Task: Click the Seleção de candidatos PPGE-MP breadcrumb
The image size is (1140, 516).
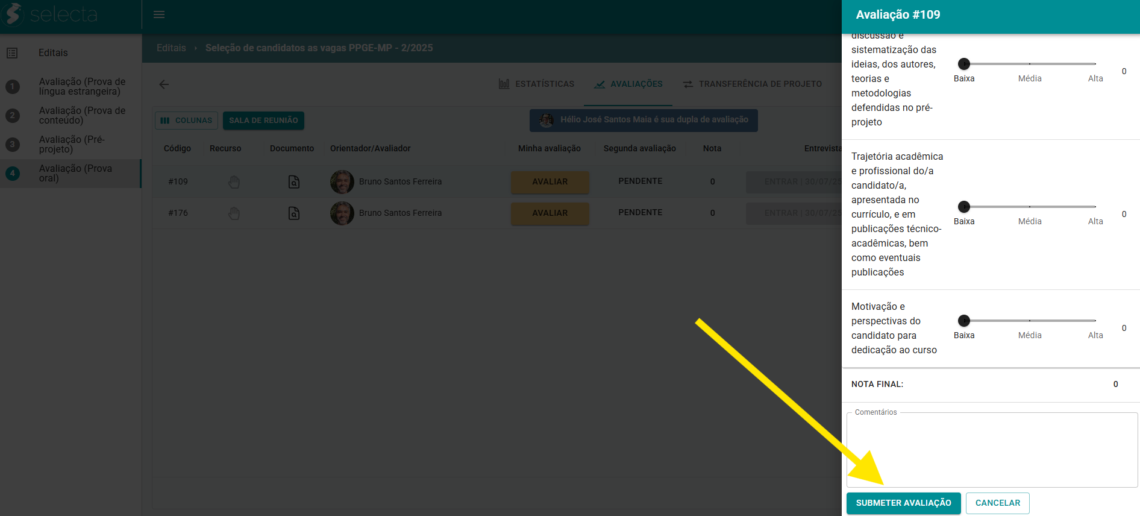Action: click(319, 48)
